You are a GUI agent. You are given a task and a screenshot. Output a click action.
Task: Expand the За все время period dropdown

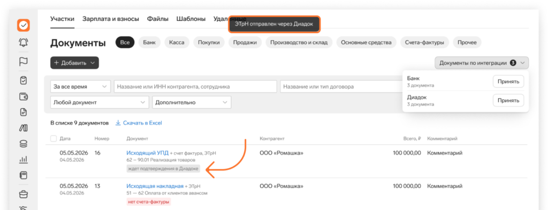click(x=80, y=87)
